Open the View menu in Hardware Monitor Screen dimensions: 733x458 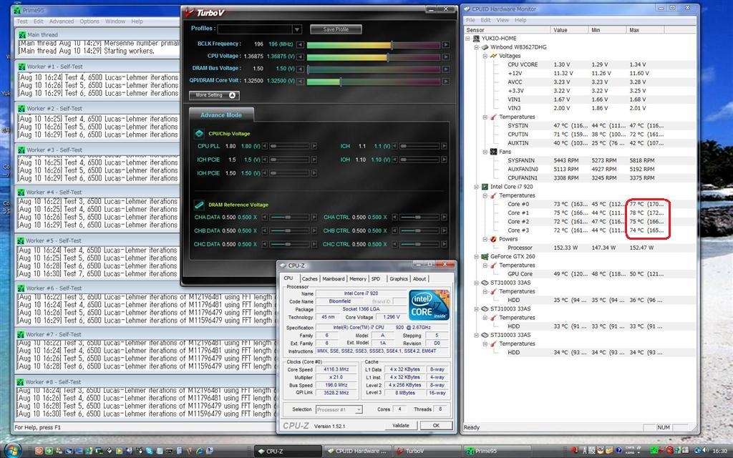(503, 20)
